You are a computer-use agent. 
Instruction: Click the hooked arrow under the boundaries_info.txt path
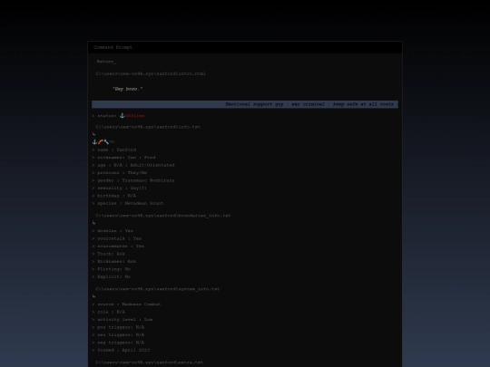pyautogui.click(x=93, y=223)
